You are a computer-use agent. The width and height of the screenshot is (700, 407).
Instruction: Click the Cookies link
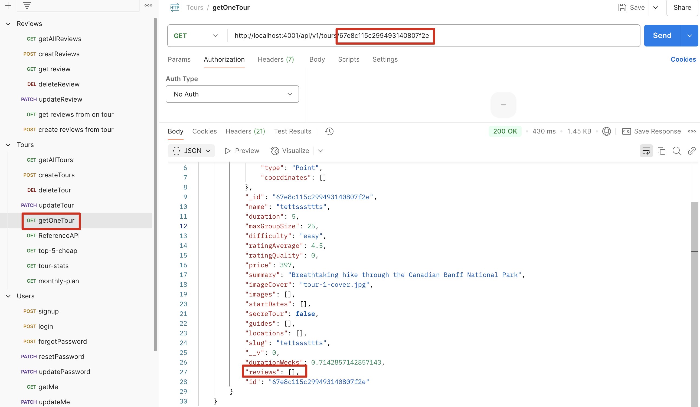click(x=683, y=59)
